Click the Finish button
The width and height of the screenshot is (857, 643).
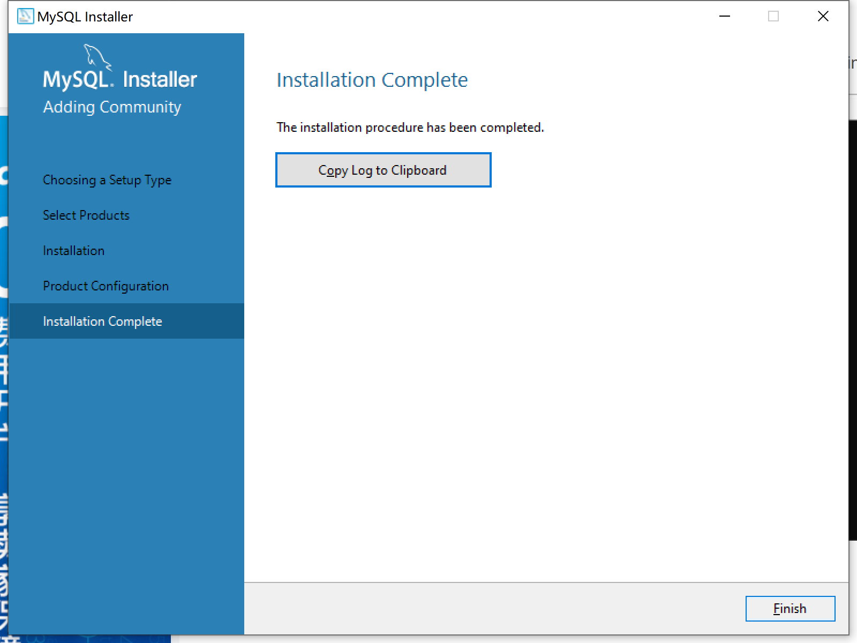click(x=790, y=609)
